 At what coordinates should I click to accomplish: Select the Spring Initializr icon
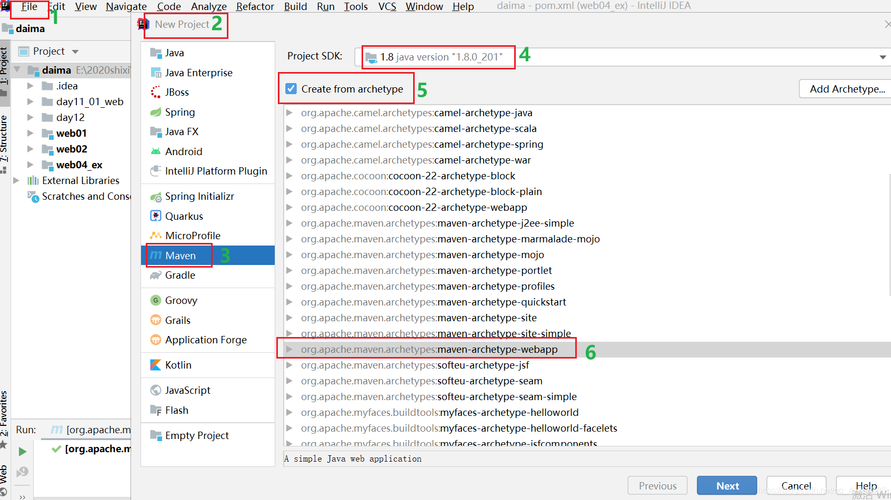point(156,197)
